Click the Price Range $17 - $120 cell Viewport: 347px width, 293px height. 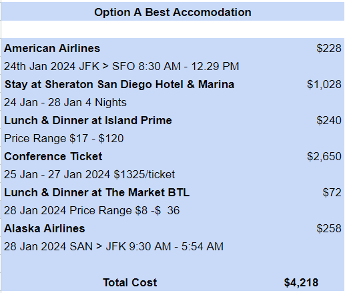point(64,138)
